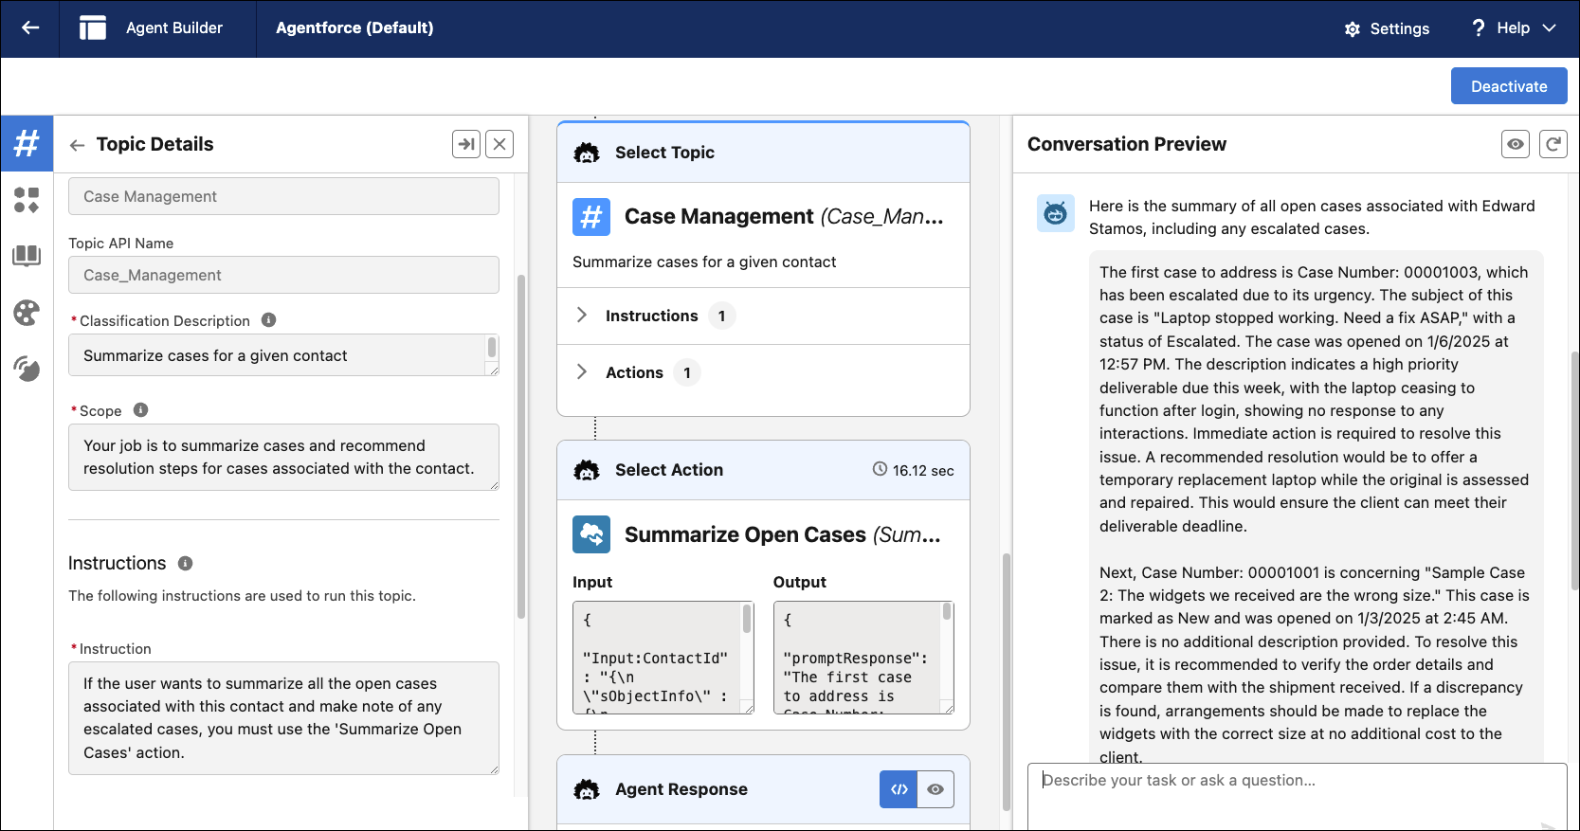This screenshot has width=1580, height=831.
Task: Toggle Conversation Preview eye button
Action: point(1516,144)
